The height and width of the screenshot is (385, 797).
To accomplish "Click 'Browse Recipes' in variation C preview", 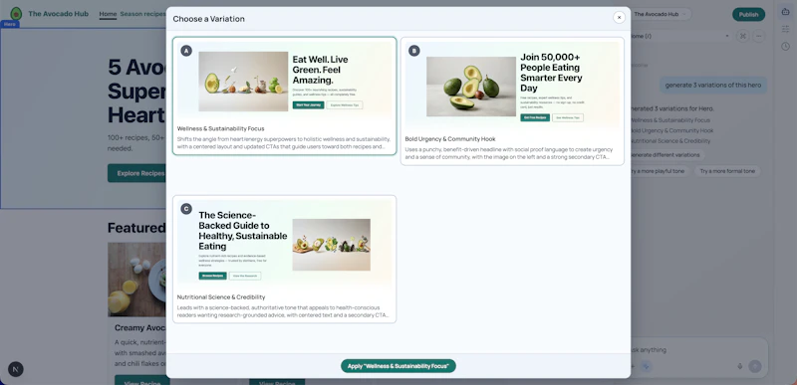I will pos(212,276).
